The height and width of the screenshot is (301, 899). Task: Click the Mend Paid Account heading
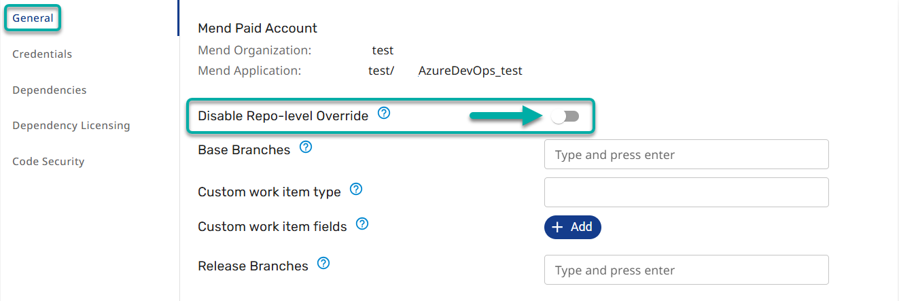click(258, 29)
